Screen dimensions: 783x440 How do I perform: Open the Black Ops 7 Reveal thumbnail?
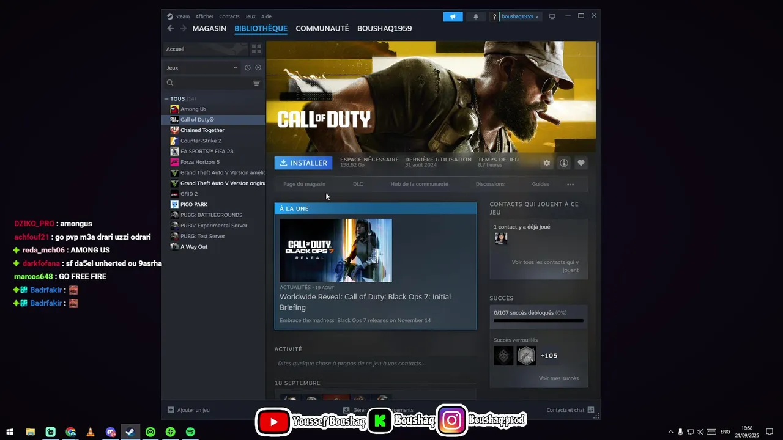335,251
